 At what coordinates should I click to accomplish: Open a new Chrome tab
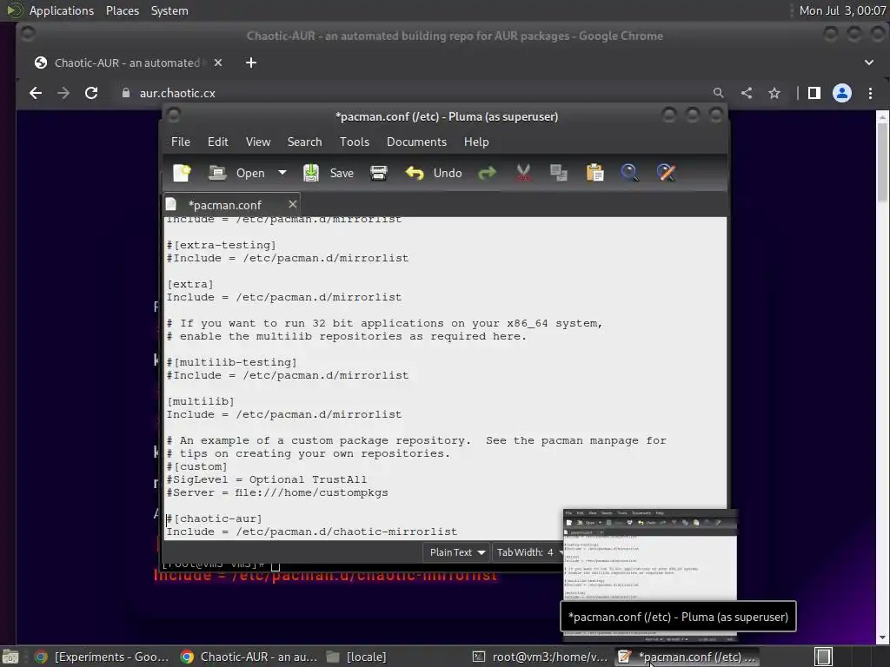(x=251, y=63)
